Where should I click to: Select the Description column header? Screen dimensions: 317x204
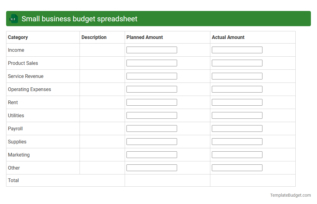94,37
